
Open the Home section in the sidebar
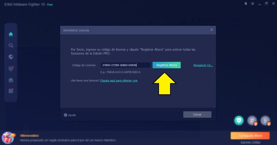[11, 34]
